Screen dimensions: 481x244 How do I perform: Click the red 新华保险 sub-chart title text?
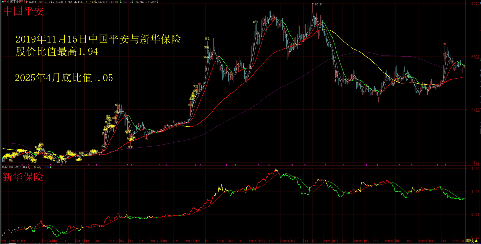(23, 177)
